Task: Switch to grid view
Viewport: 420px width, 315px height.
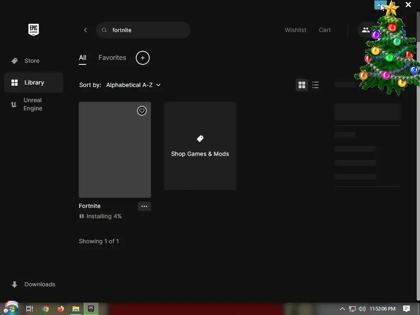Action: (x=302, y=85)
